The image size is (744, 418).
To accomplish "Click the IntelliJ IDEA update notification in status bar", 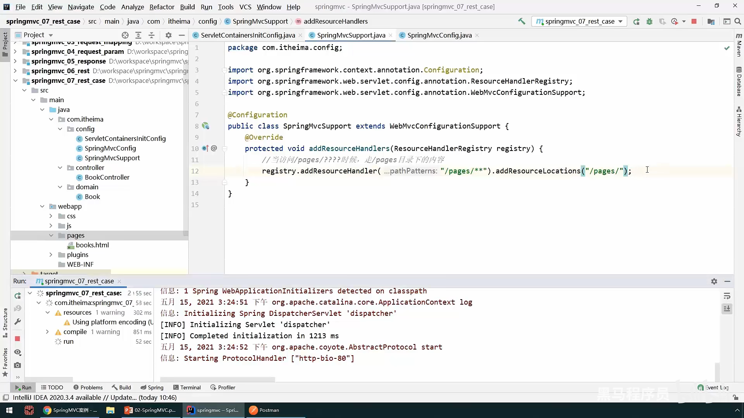I will 95,397.
